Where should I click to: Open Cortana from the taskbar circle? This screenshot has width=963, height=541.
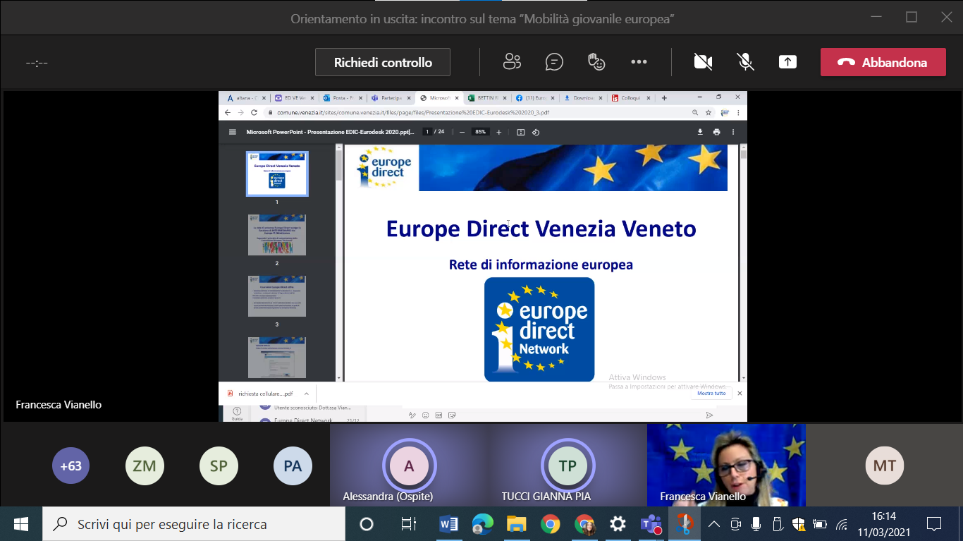366,524
